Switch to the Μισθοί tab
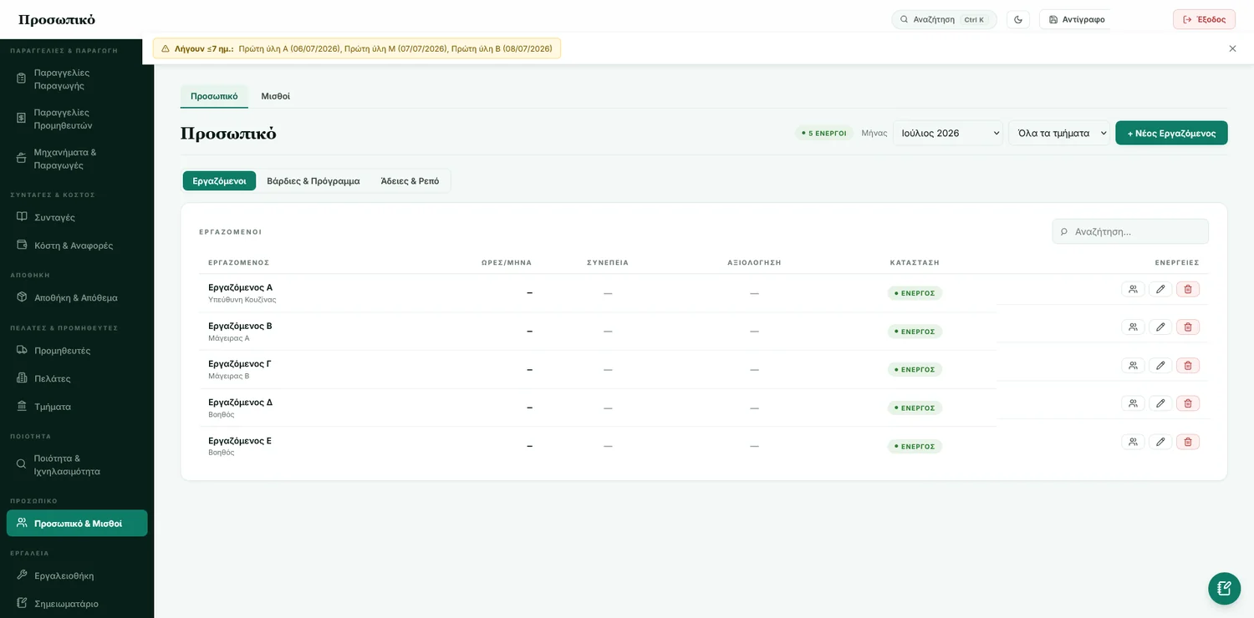This screenshot has height=618, width=1254. (275, 96)
